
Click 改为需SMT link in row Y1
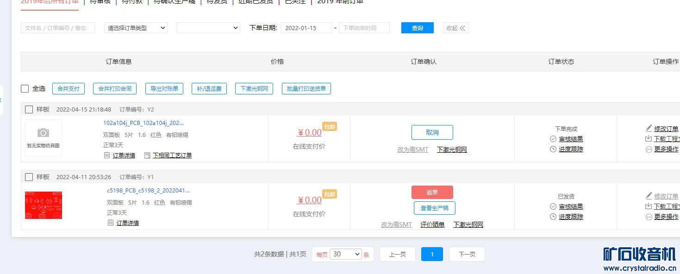coord(397,224)
